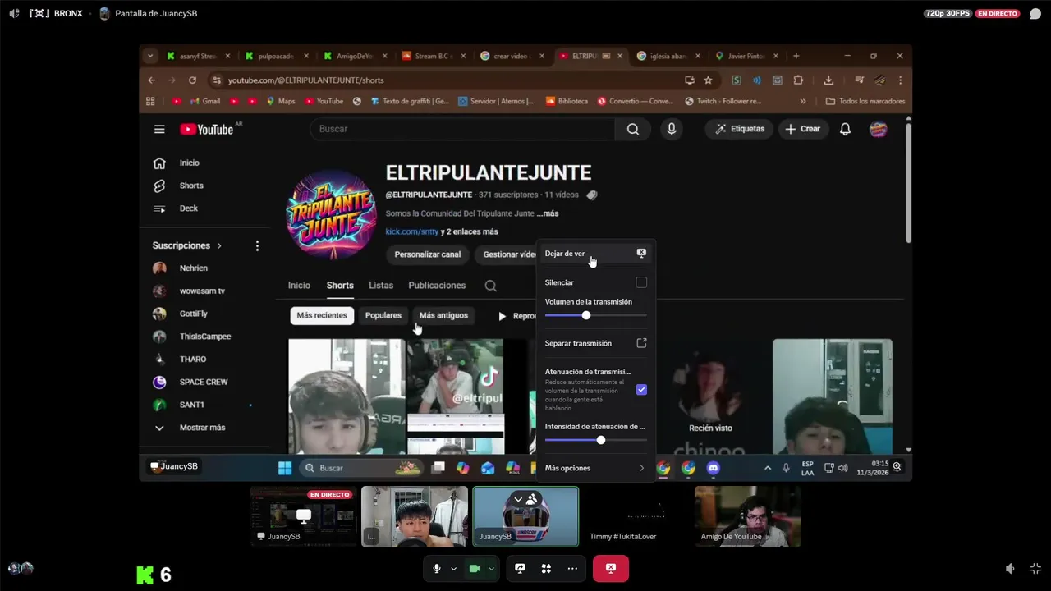
Task: Choose Dejar de ver in the context menu
Action: click(x=595, y=254)
